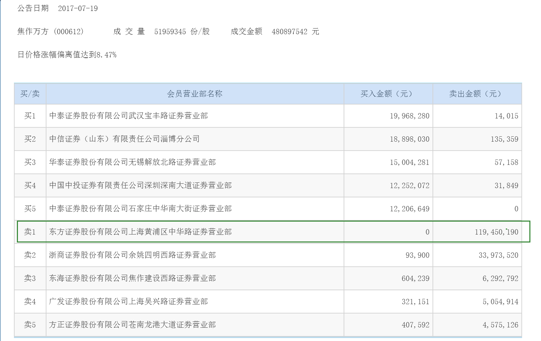541x341 pixels.
Task: Click 中信证券（山东）有限责任公司淄博分公司
Action: [124, 139]
